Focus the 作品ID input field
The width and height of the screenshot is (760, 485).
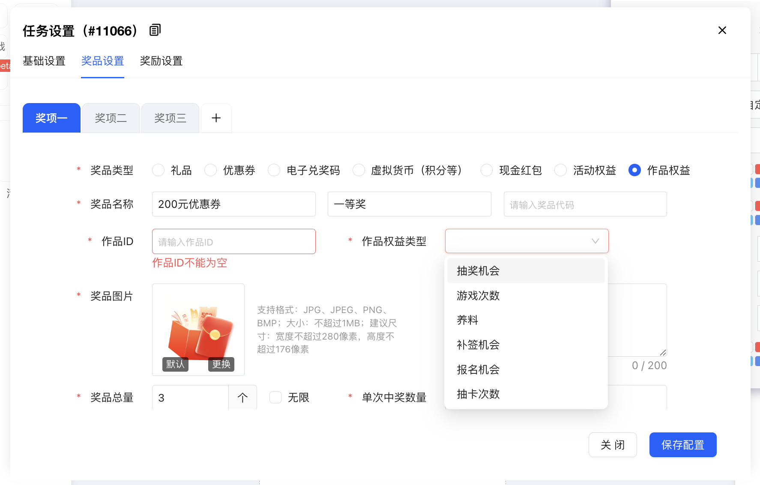[x=233, y=242]
